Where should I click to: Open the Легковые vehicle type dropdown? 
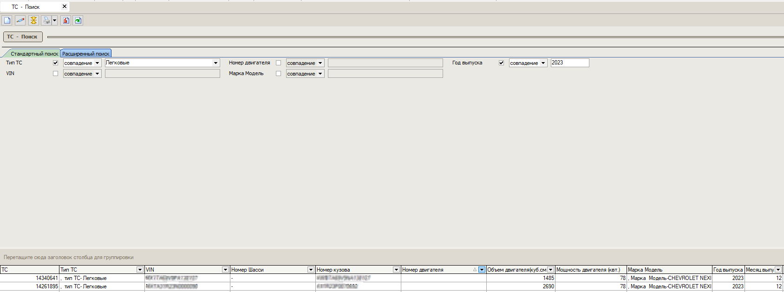pyautogui.click(x=216, y=63)
